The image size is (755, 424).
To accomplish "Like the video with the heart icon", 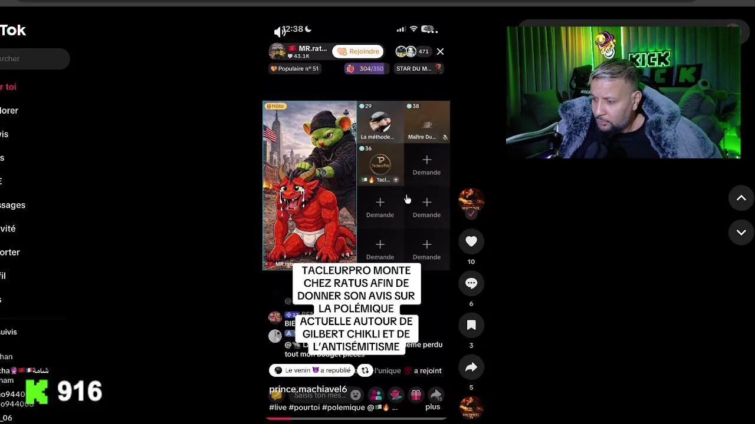I will [x=471, y=241].
